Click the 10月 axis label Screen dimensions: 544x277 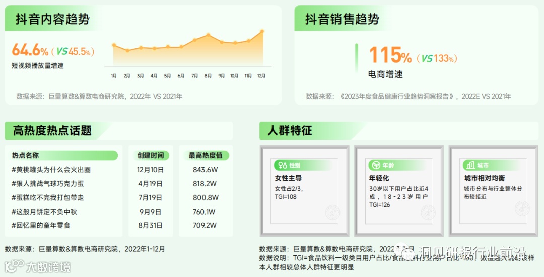234,76
